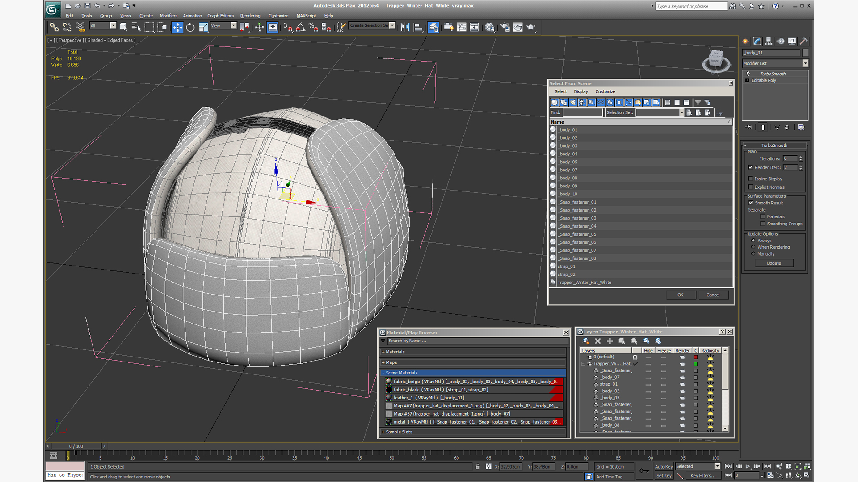Open the Graph Editors menu
Viewport: 858px width, 482px height.
point(220,16)
